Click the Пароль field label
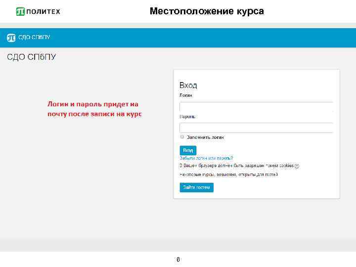The height and width of the screenshot is (267, 356). [187, 117]
